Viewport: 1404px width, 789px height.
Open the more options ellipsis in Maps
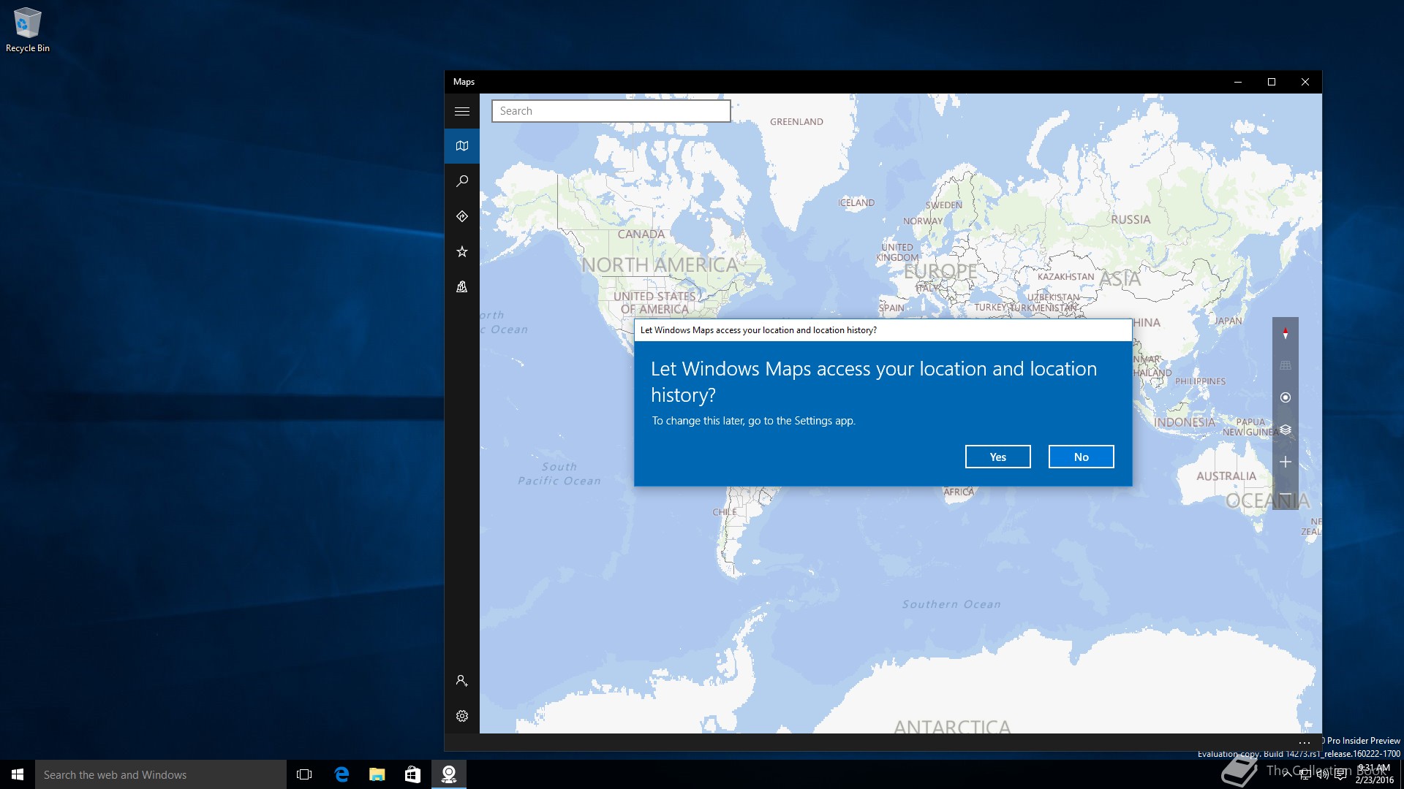[x=1305, y=742]
